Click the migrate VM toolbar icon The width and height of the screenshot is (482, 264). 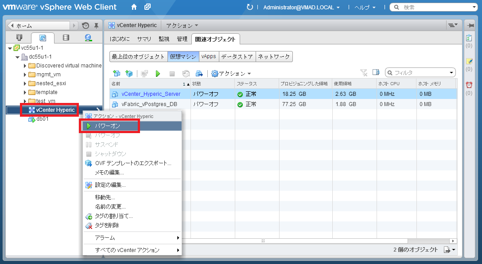199,74
